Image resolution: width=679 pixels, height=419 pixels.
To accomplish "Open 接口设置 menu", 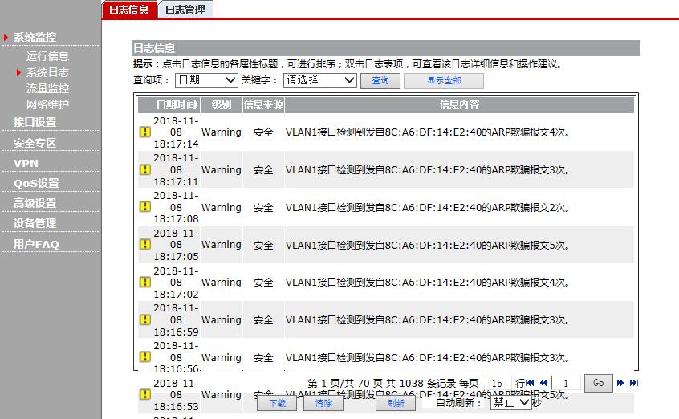I will 35,122.
